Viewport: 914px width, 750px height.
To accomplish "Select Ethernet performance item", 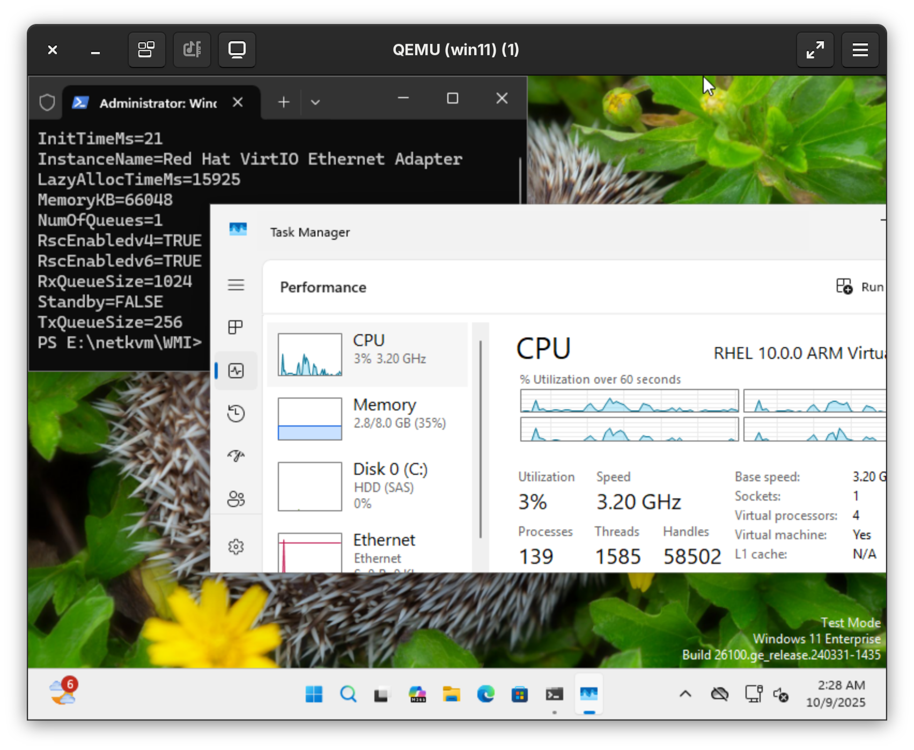I will 367,550.
